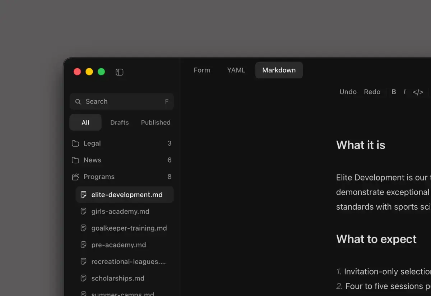This screenshot has height=296, width=431.
Task: Click the News folder count 6
Action: point(170,160)
